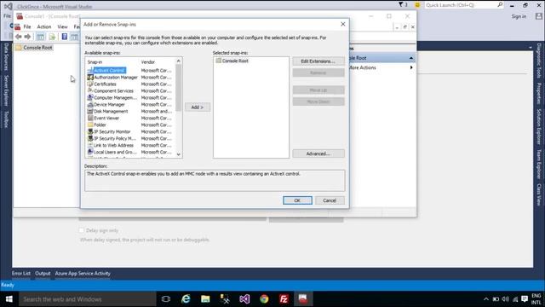Image resolution: width=545 pixels, height=307 pixels.
Task: Click Sign in link
Action: pos(519,16)
